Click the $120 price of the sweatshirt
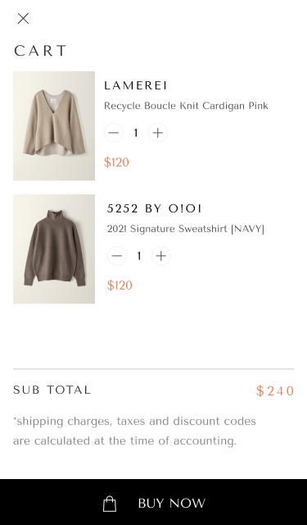Viewport: 307px width, 525px height. tap(120, 285)
